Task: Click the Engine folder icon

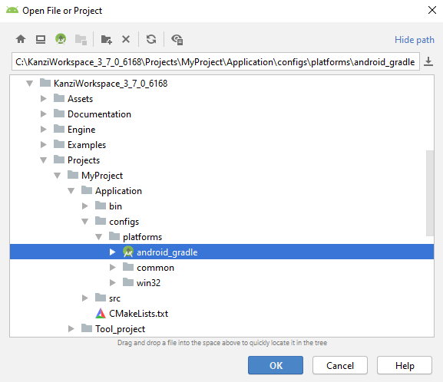Action: pyautogui.click(x=59, y=128)
